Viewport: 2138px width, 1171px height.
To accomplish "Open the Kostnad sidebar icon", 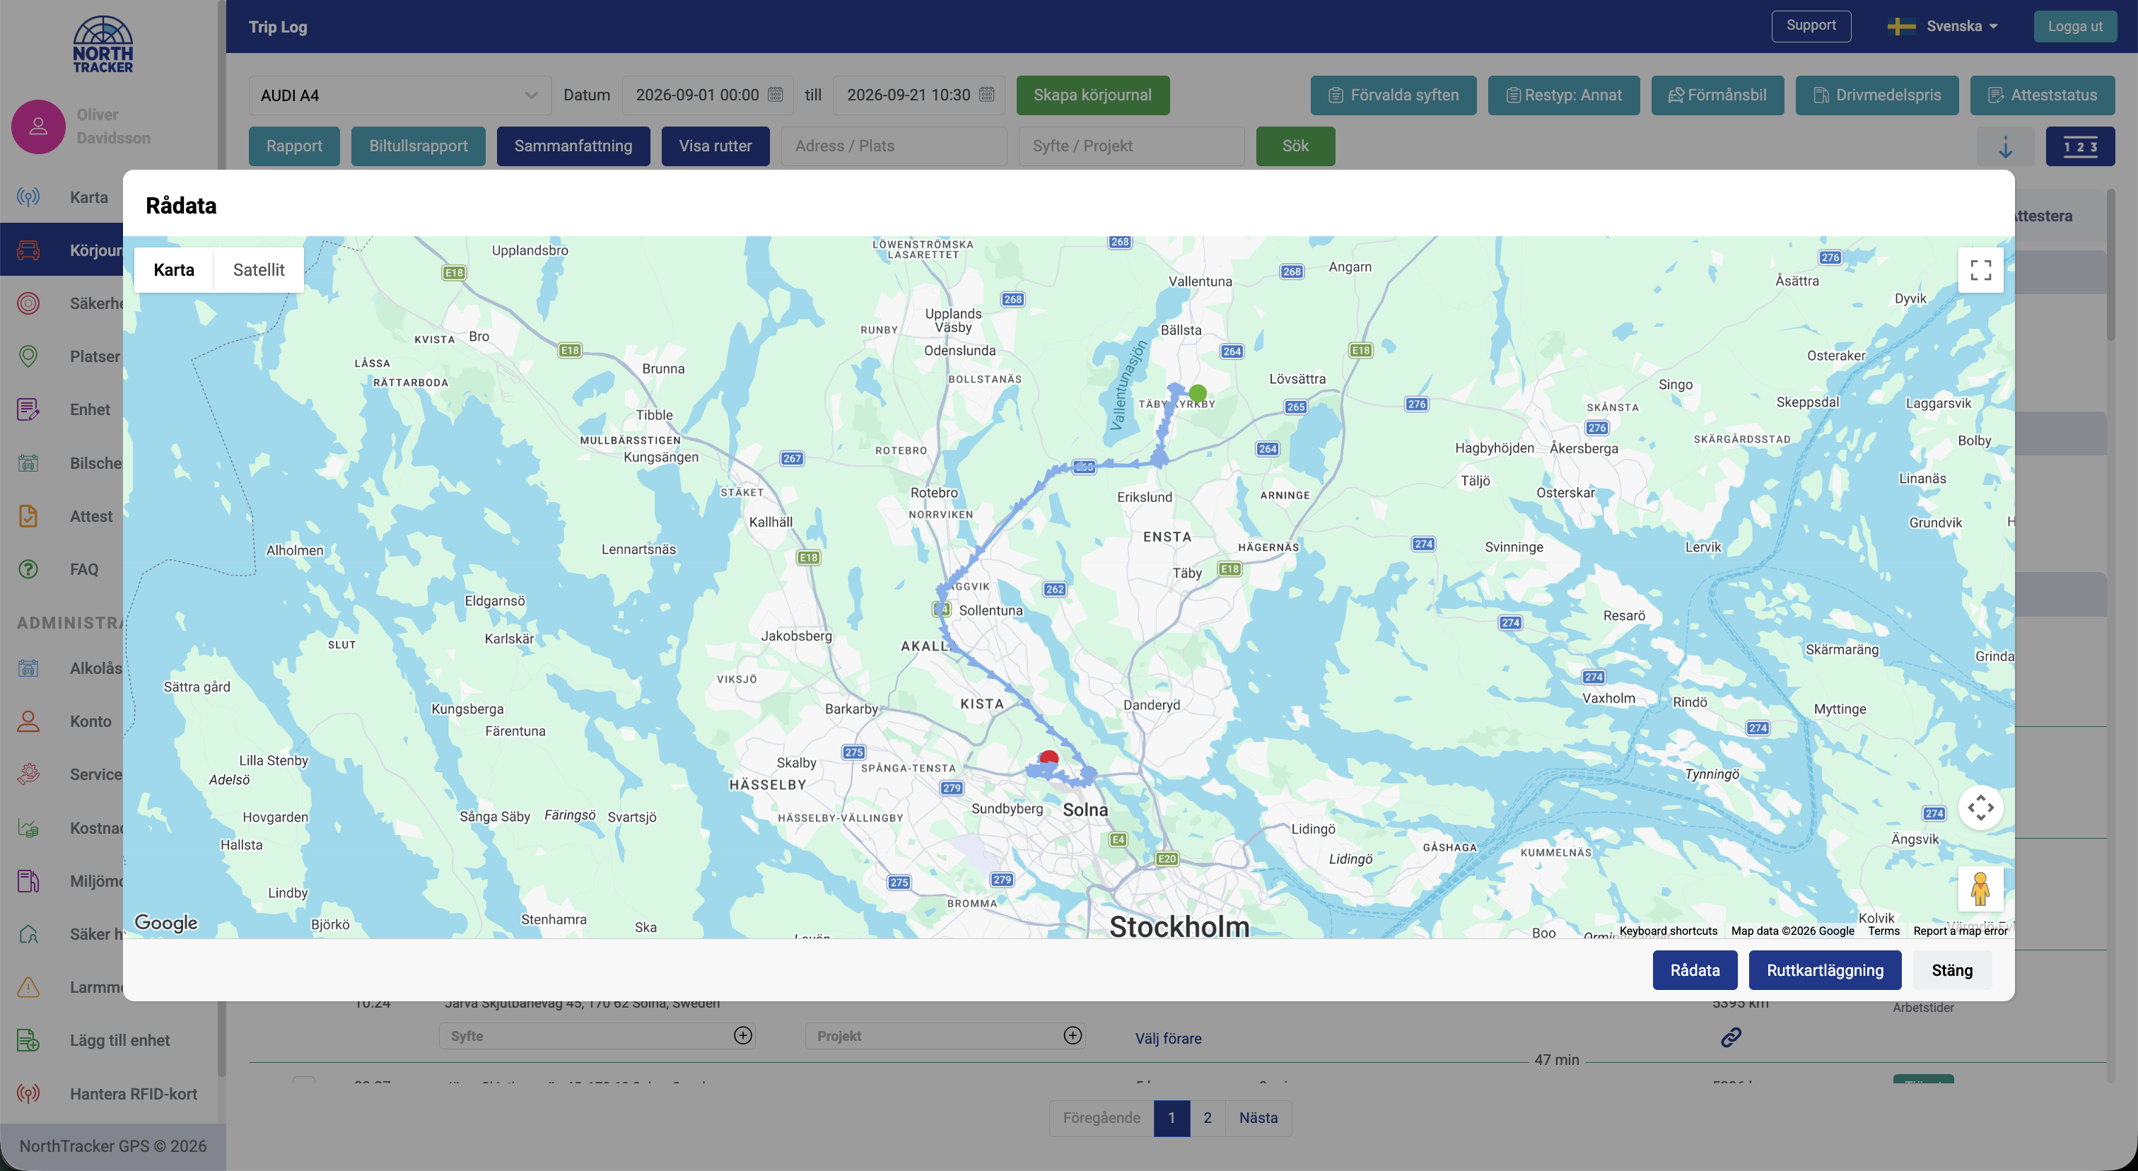I will tap(28, 828).
